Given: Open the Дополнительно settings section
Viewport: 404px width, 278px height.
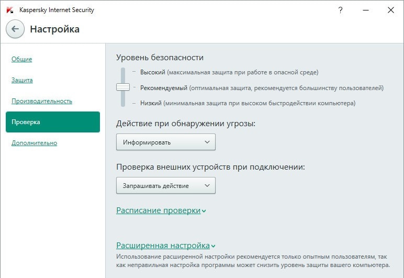Looking at the screenshot, I should (35, 143).
